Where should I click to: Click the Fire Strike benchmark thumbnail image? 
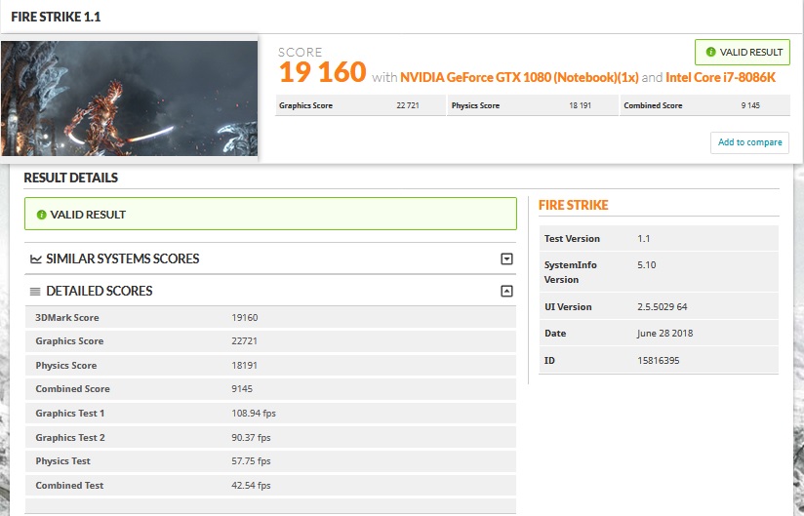click(x=130, y=98)
